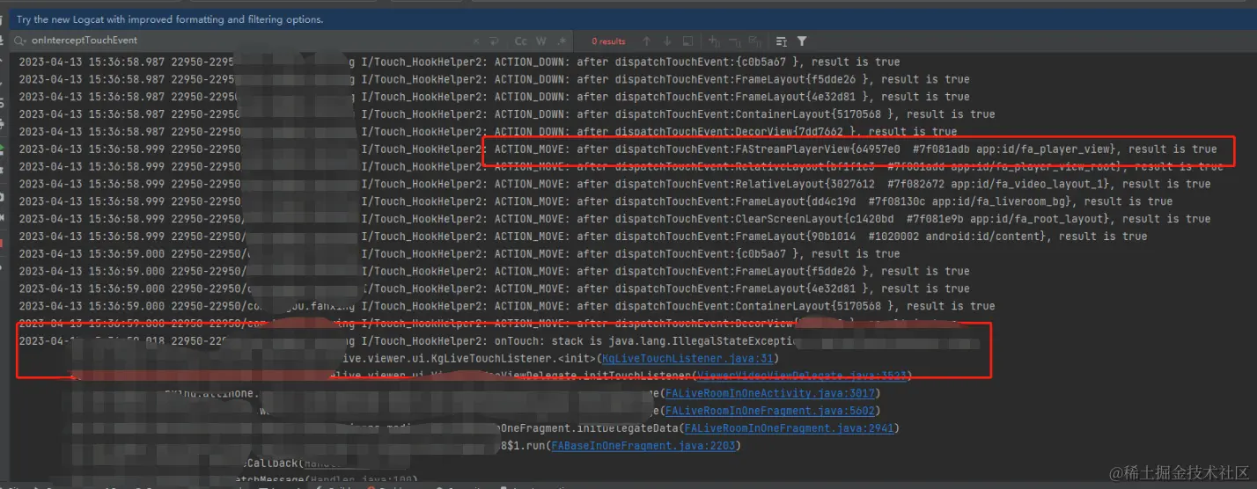
Task: Click the '0 results' counter label
Action: point(608,41)
